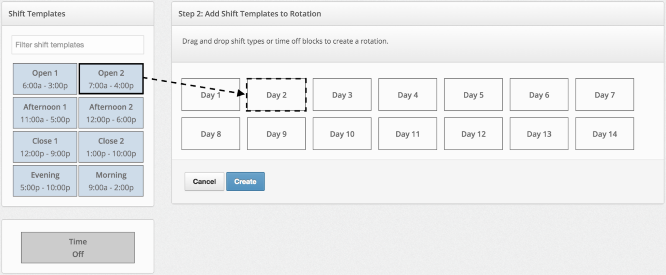
Task: Select the Day 2 rotation slot
Action: point(276,95)
